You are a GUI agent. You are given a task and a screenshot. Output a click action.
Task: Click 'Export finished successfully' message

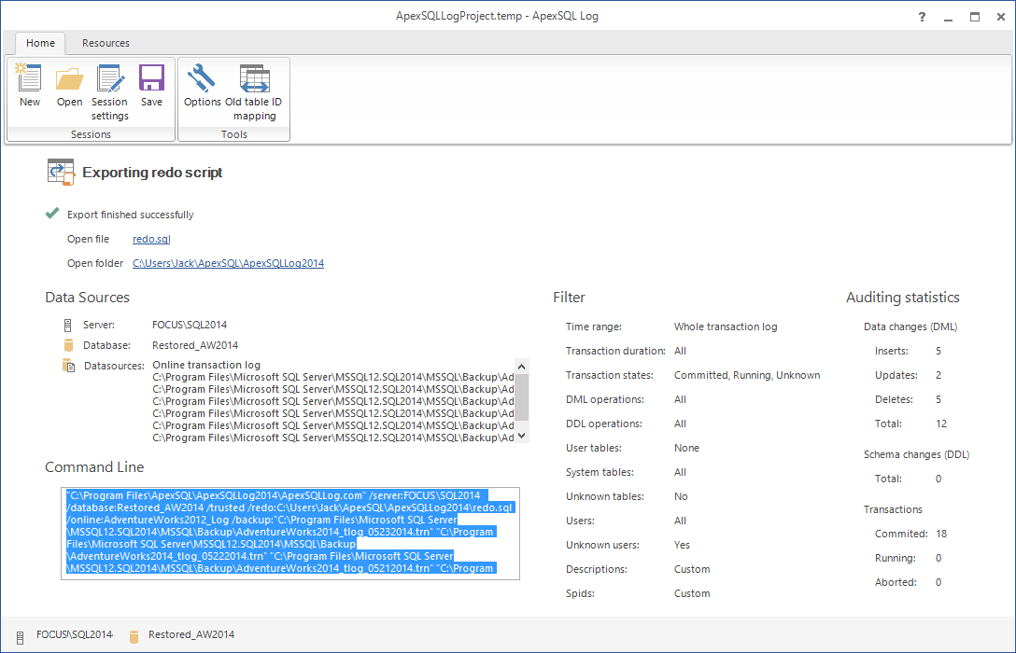pos(130,215)
